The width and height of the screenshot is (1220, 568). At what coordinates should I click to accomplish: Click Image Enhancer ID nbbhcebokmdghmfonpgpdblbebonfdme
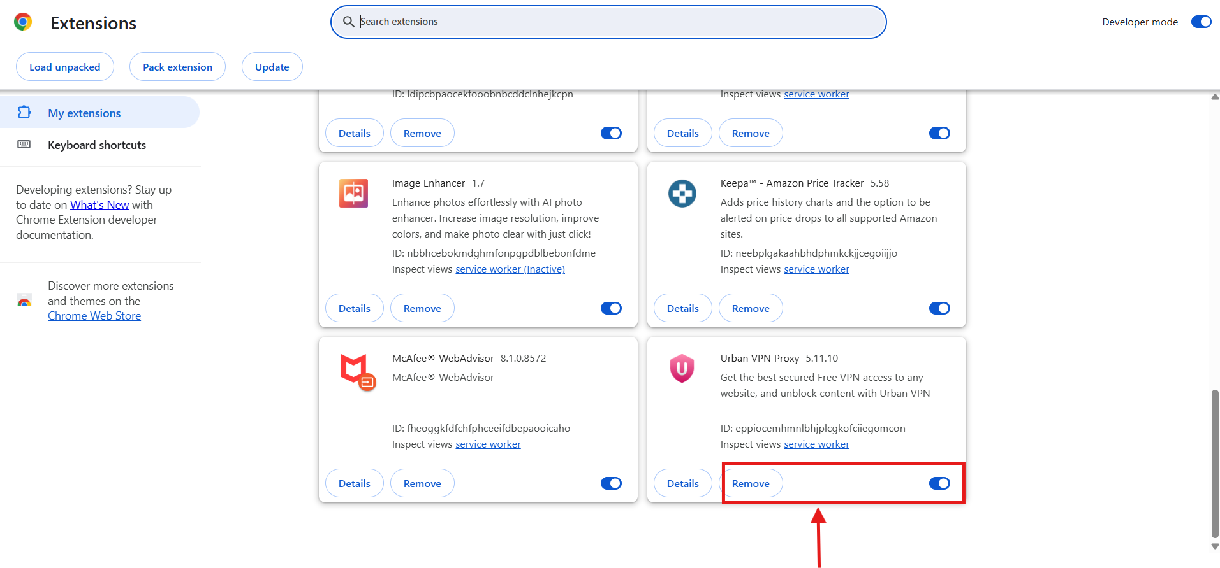pyautogui.click(x=494, y=253)
